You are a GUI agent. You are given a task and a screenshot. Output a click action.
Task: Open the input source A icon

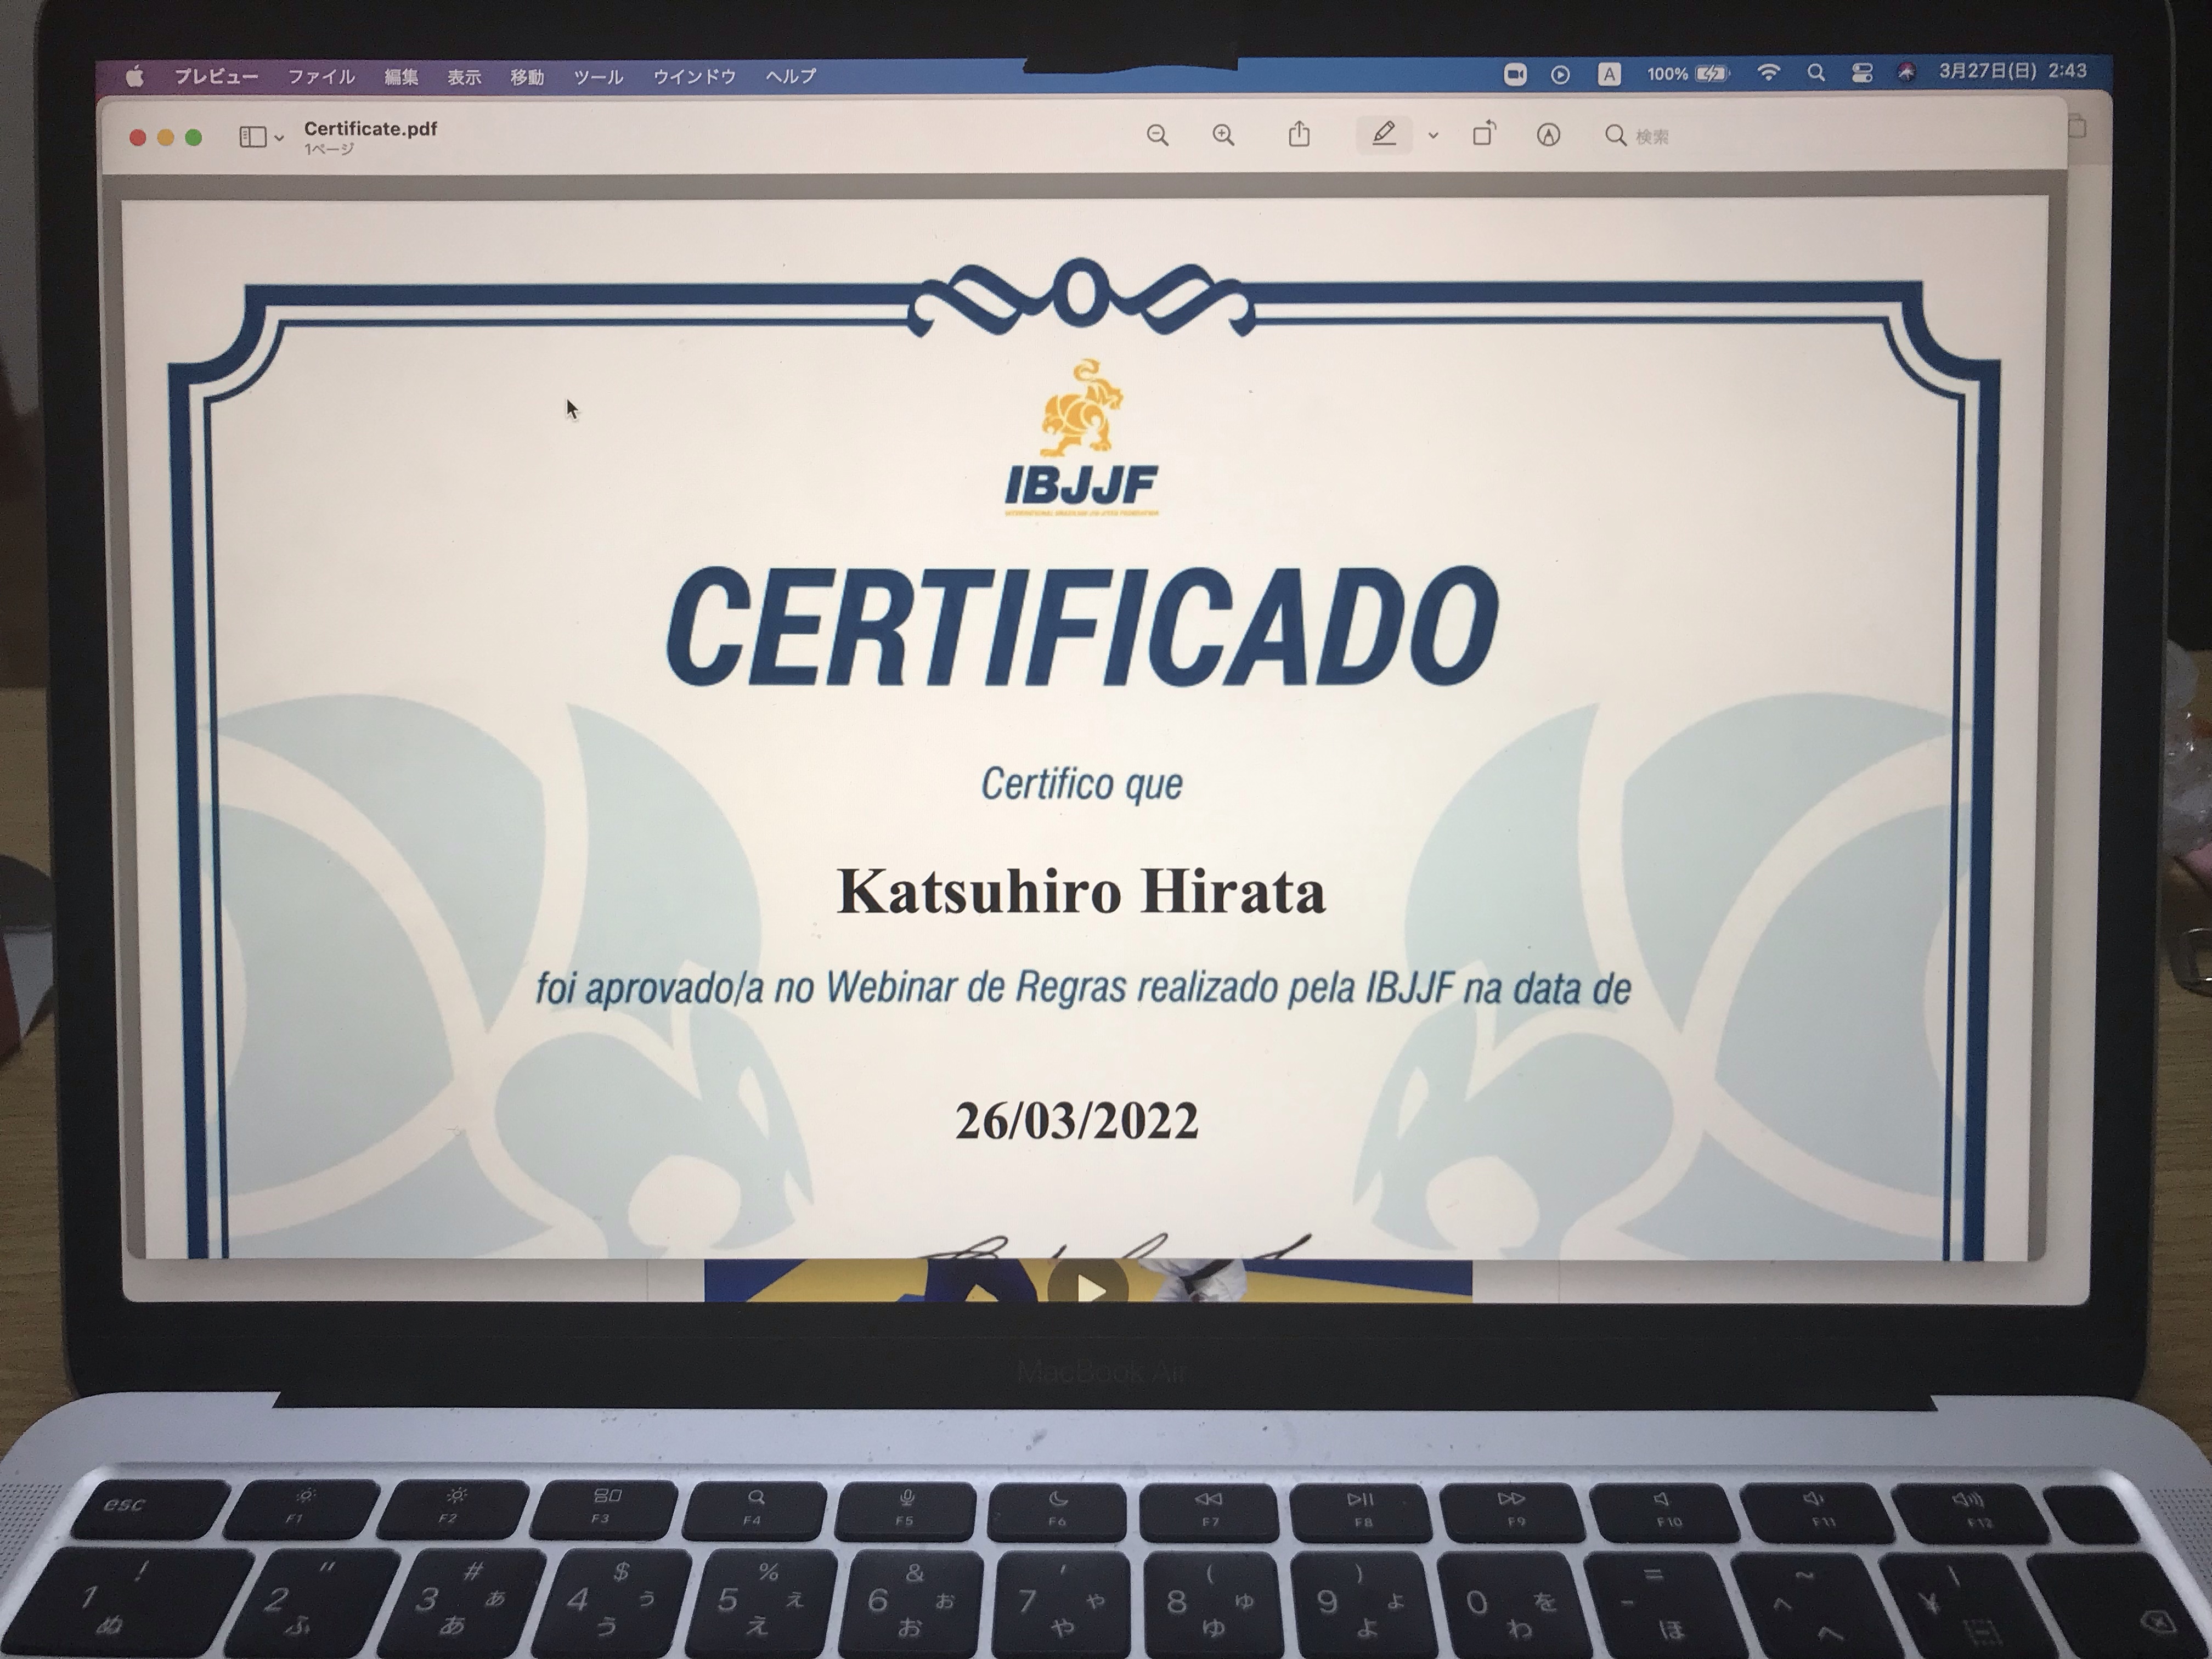pyautogui.click(x=1609, y=74)
